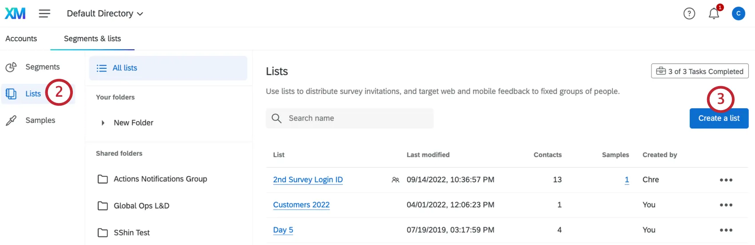Open options for 2nd Survey Login ID
Screen dimensions: 755x245
click(726, 180)
